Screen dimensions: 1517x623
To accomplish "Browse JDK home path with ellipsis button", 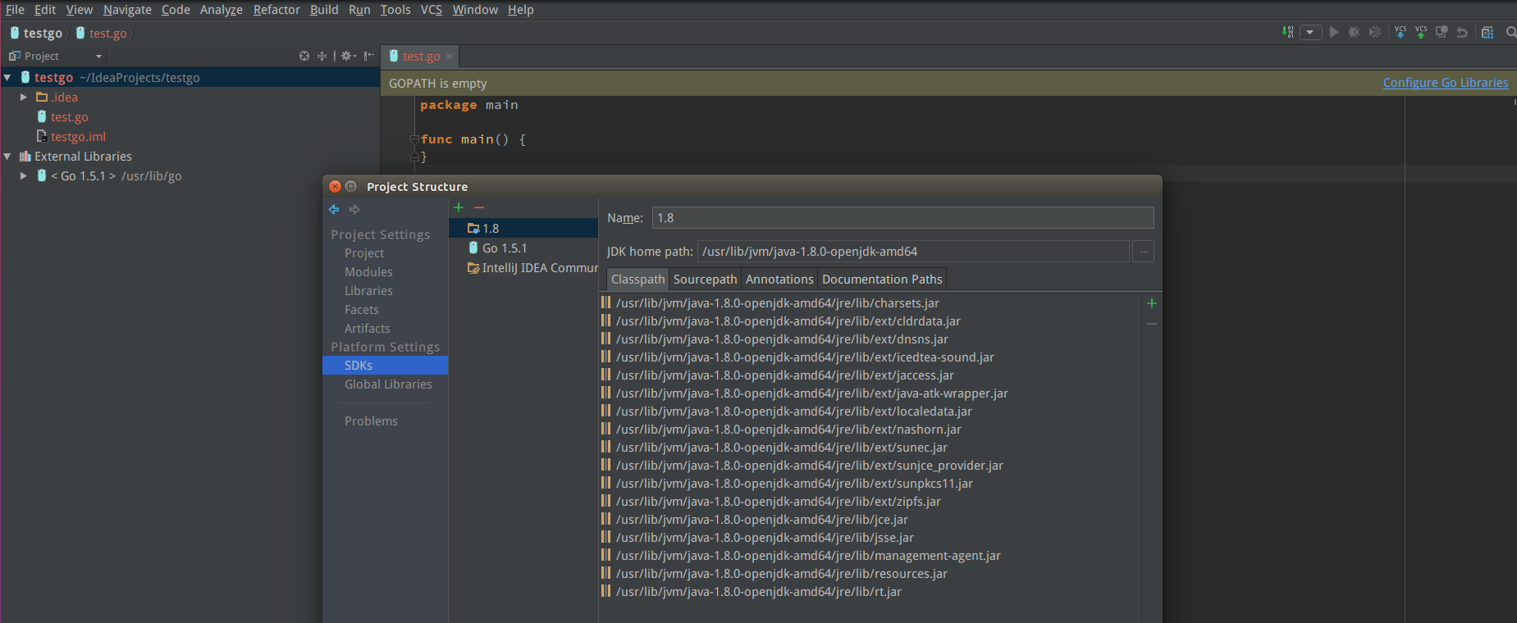I will click(1143, 251).
